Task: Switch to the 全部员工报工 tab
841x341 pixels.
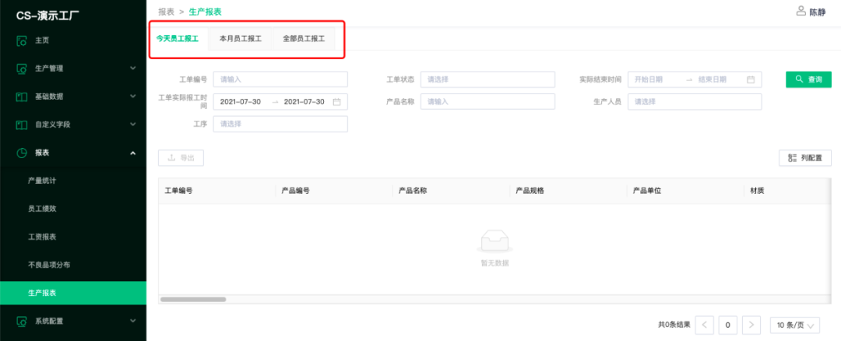Action: 304,38
